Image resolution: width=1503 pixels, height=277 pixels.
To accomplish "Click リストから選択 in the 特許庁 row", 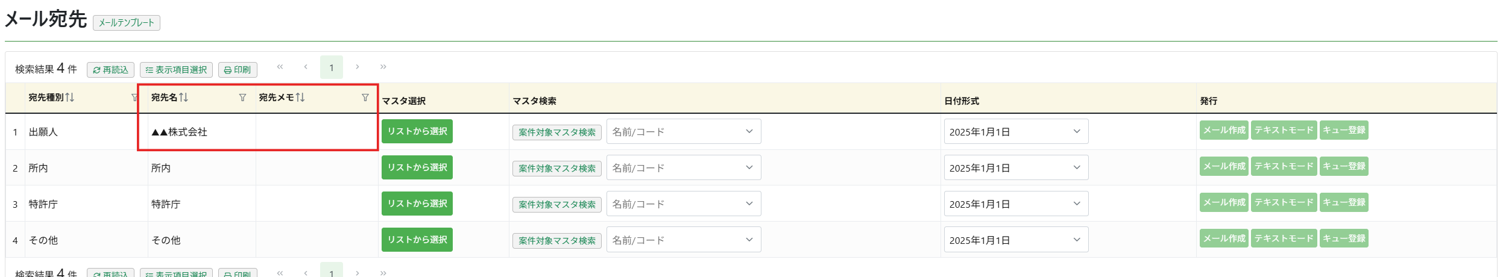I will [x=417, y=204].
